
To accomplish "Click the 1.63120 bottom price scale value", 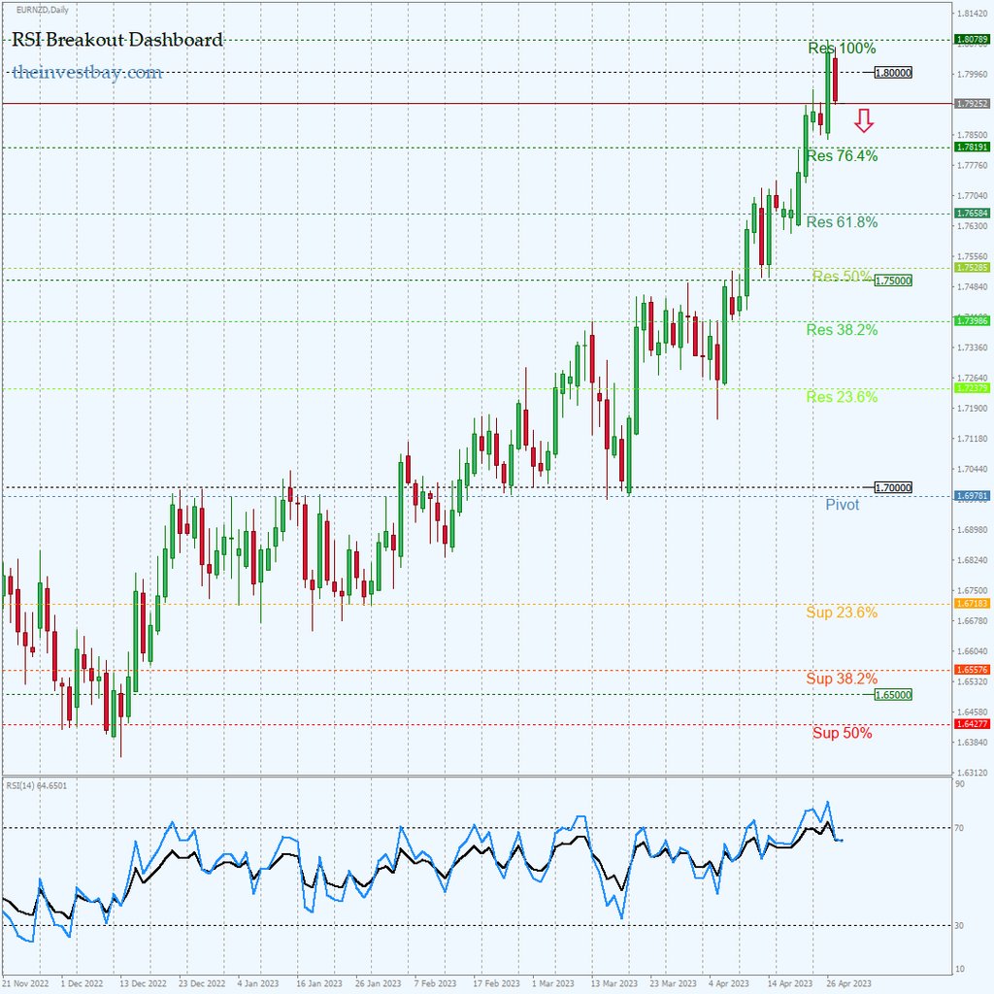I will 973,773.
